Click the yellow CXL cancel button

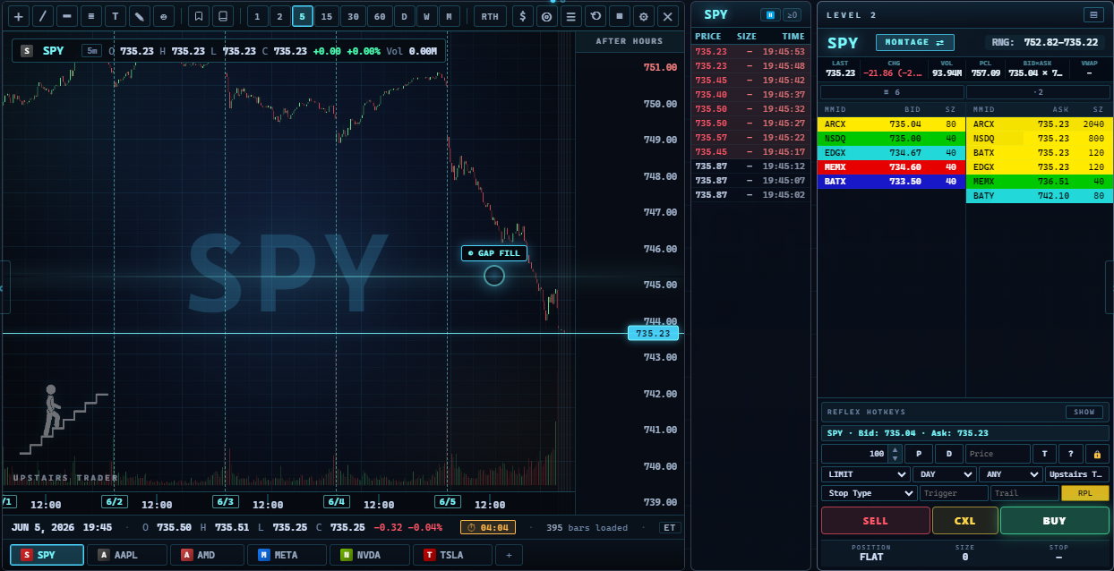click(964, 520)
